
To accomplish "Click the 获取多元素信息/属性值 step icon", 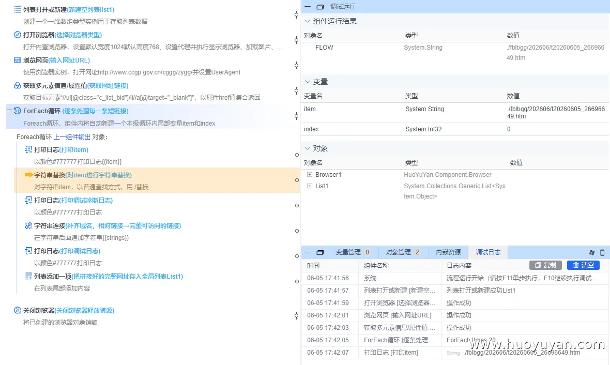I will [18, 85].
